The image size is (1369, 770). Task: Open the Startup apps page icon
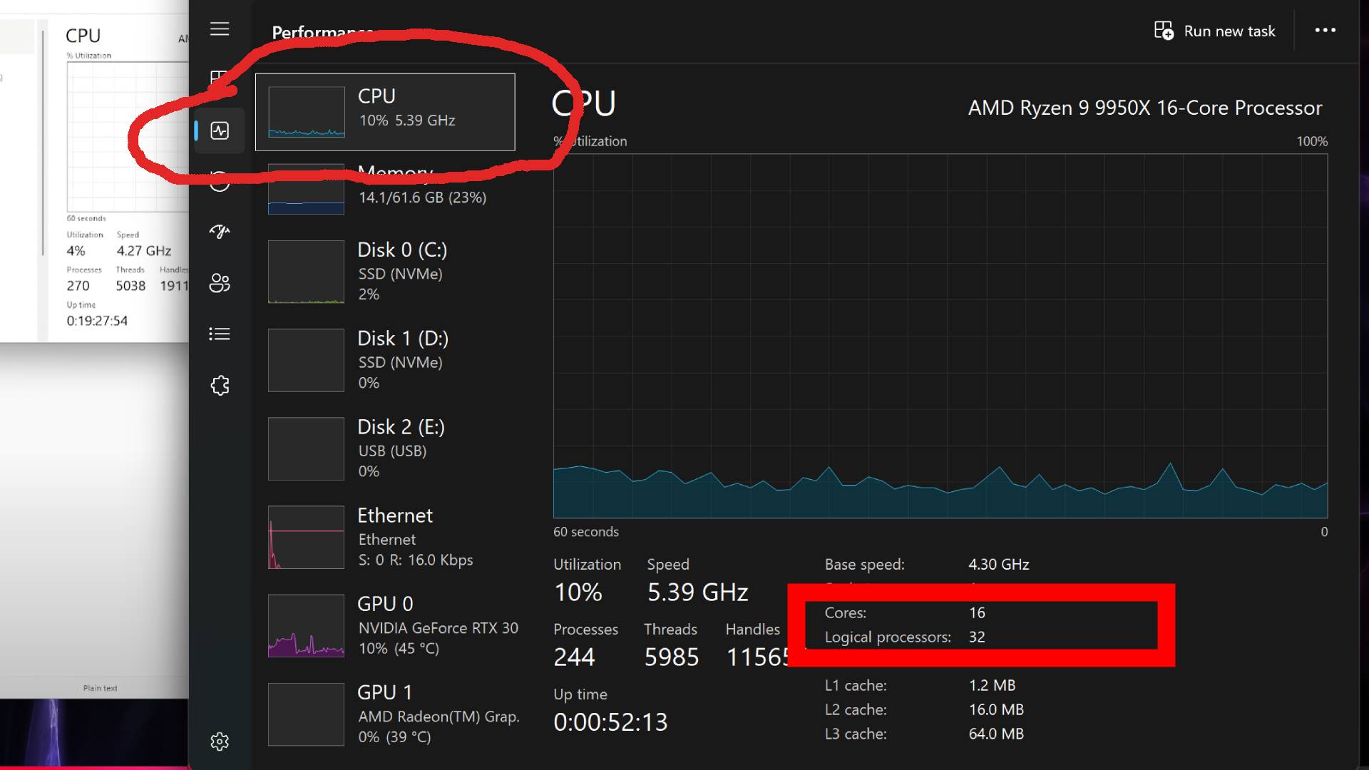(220, 232)
